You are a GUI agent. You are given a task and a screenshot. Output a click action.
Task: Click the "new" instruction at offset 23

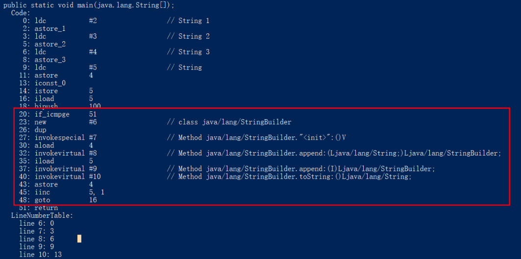pyautogui.click(x=40, y=122)
